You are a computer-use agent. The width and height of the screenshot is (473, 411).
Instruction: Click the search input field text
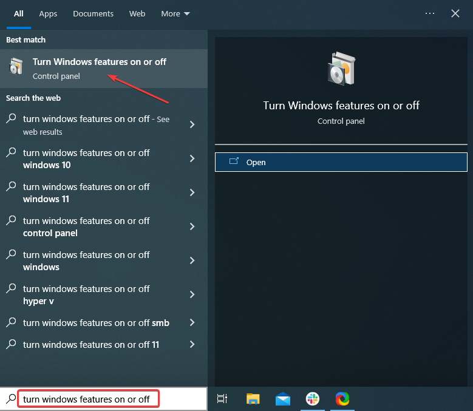[86, 399]
